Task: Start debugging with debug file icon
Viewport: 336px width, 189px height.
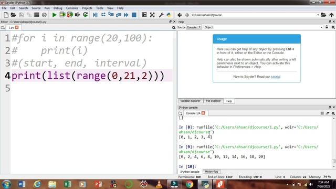Action: 96,15
